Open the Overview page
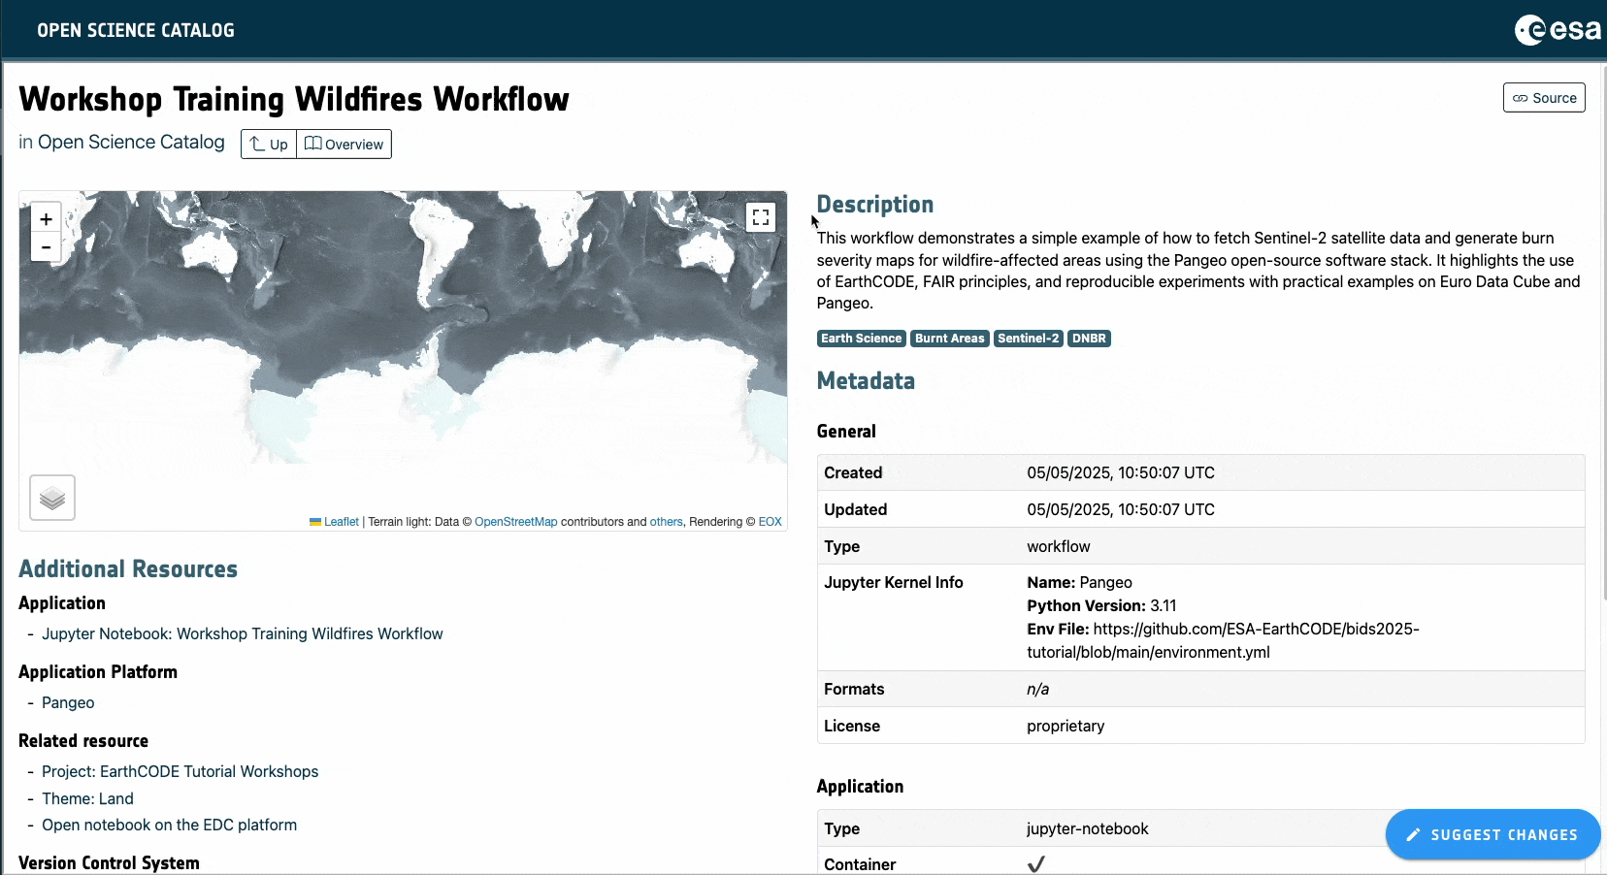This screenshot has height=875, width=1607. click(x=344, y=145)
